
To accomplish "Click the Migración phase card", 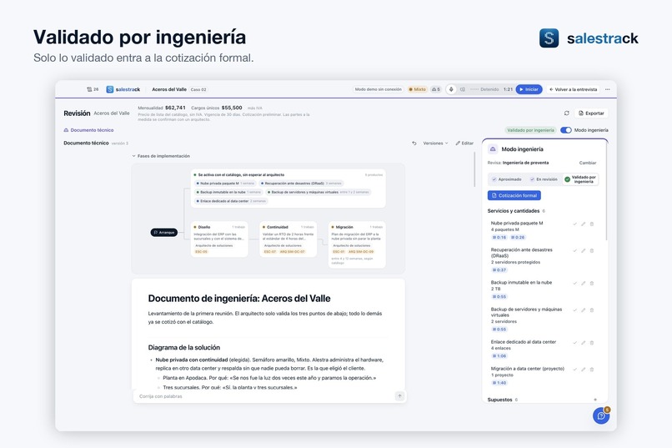I will click(357, 244).
